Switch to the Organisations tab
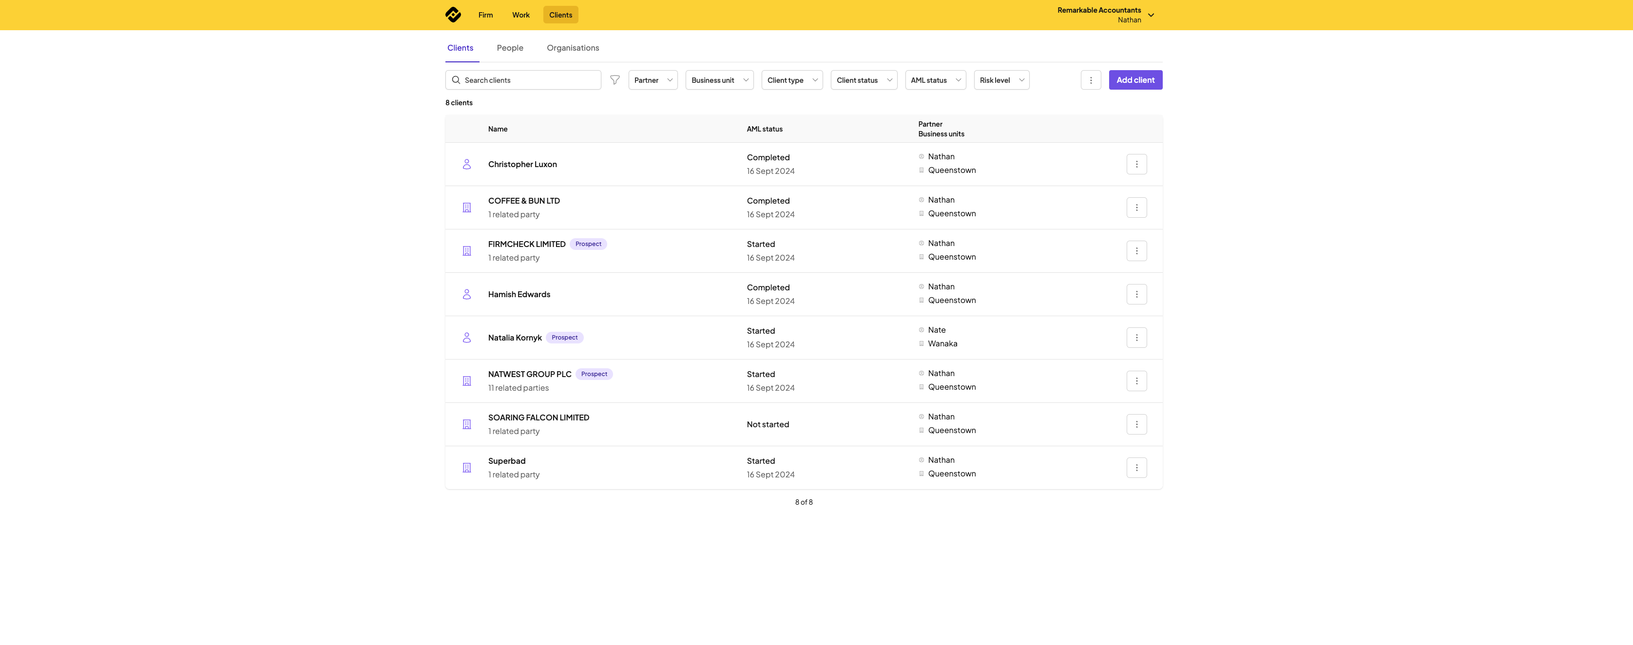This screenshot has width=1633, height=645. [x=573, y=48]
